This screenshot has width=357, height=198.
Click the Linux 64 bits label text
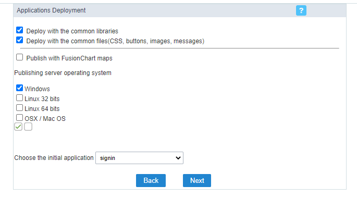[42, 109]
